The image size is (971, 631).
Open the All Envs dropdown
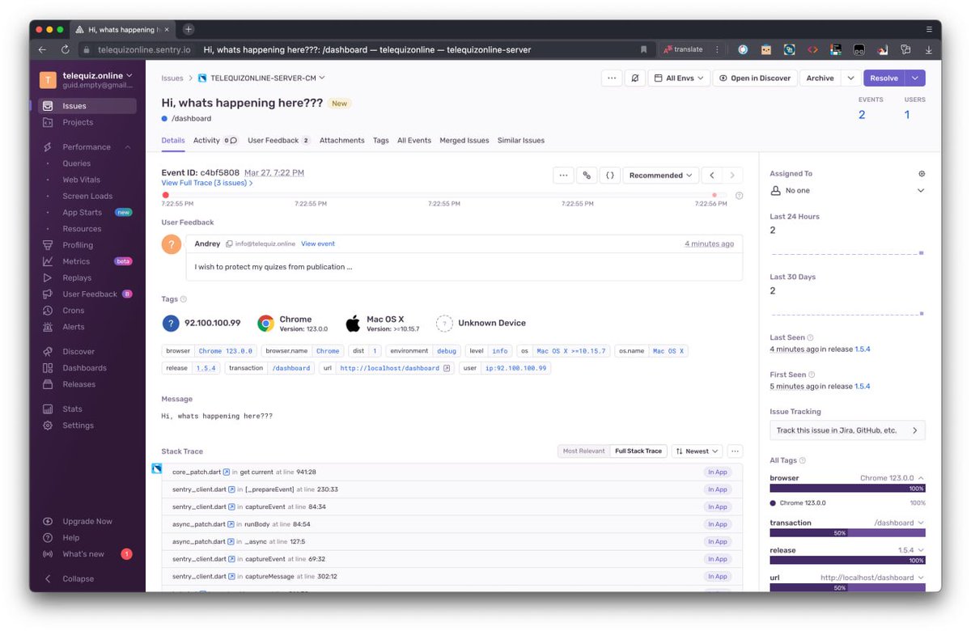click(679, 78)
